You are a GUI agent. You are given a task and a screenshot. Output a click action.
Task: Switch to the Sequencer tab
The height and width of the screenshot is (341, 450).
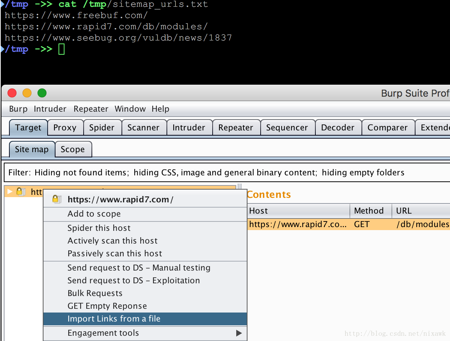coord(287,127)
